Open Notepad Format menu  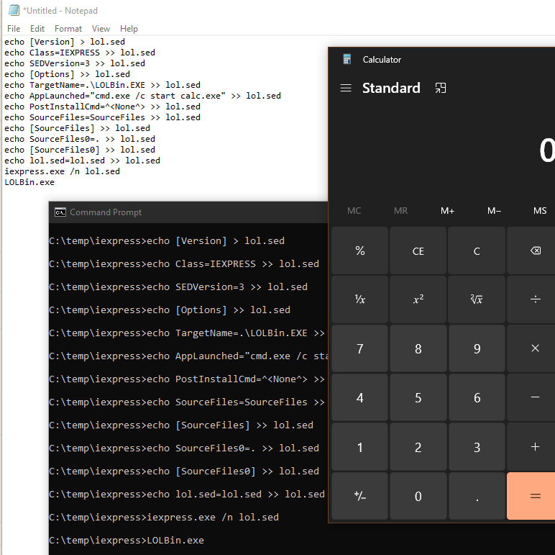(x=68, y=29)
